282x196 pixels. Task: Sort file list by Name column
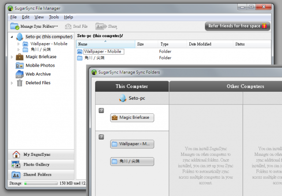[x=106, y=44]
